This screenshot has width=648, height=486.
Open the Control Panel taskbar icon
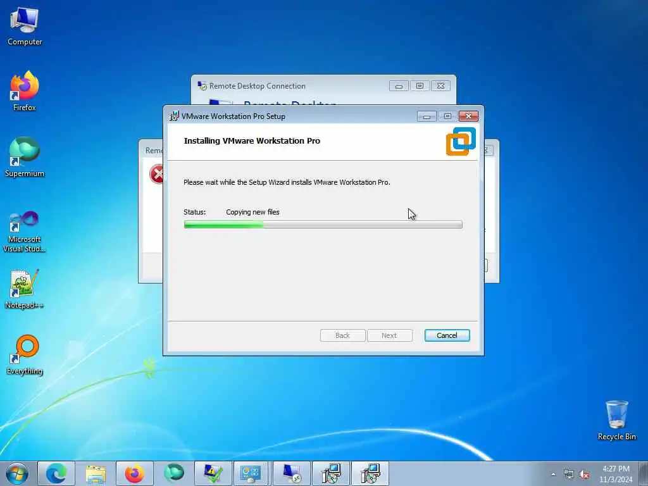(251, 473)
